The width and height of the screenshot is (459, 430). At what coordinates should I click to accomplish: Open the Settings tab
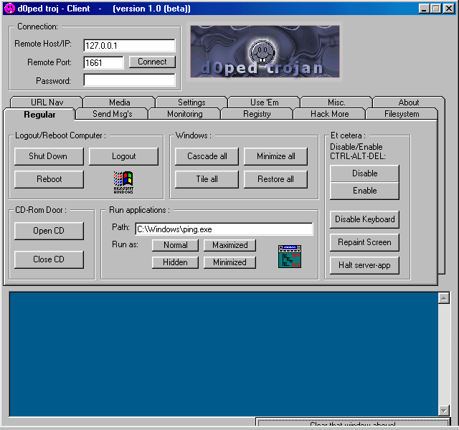click(x=191, y=102)
